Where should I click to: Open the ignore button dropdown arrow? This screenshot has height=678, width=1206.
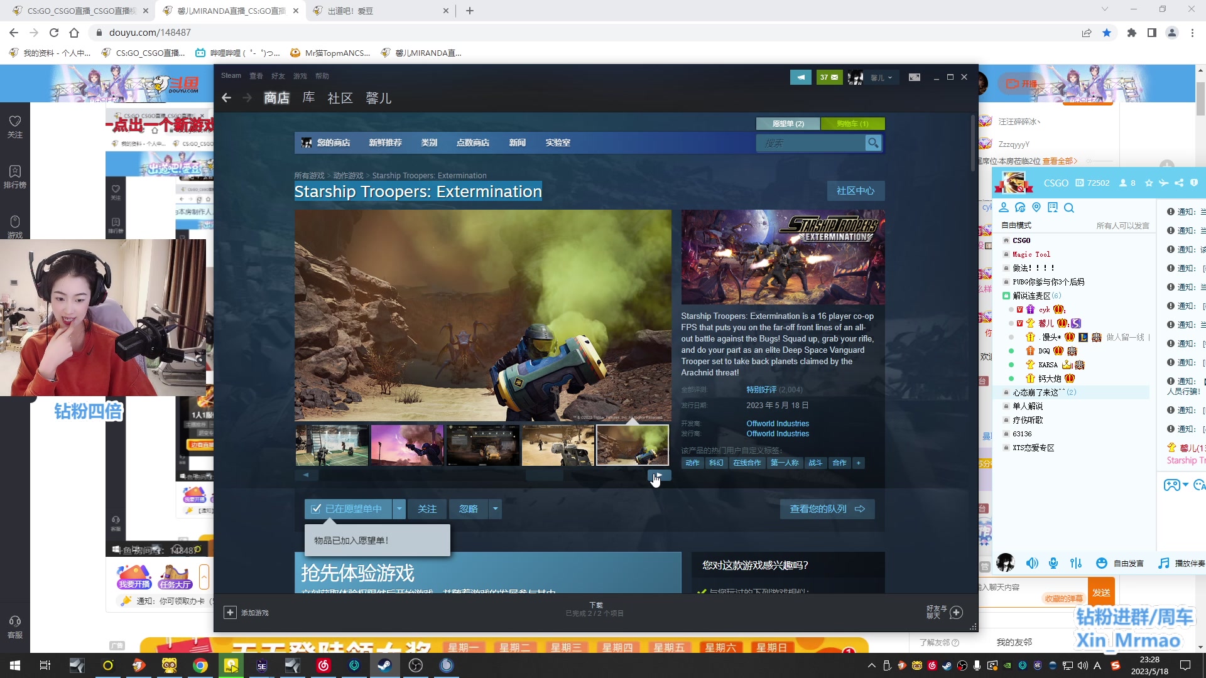pyautogui.click(x=495, y=509)
